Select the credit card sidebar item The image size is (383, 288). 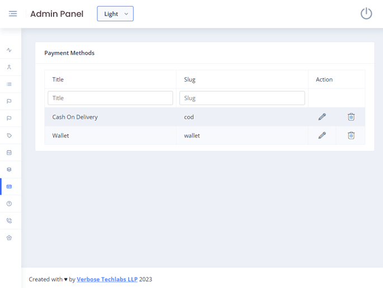[9, 187]
